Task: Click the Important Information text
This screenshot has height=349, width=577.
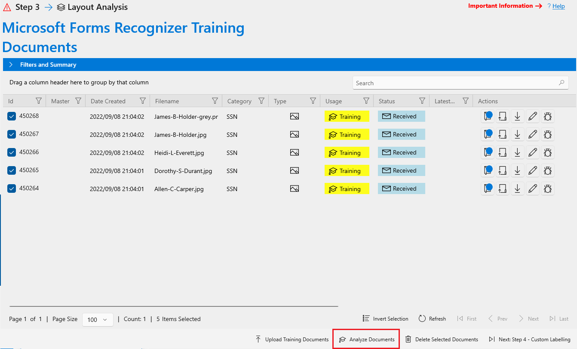Action: (500, 6)
